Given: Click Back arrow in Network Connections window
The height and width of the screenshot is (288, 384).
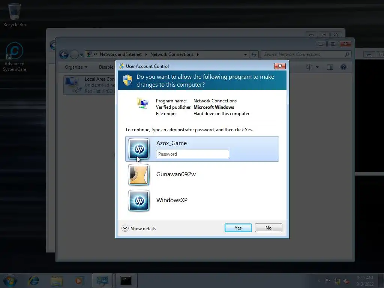Looking at the screenshot, I should pos(64,54).
